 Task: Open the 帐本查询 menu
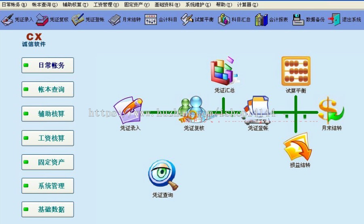45,4
